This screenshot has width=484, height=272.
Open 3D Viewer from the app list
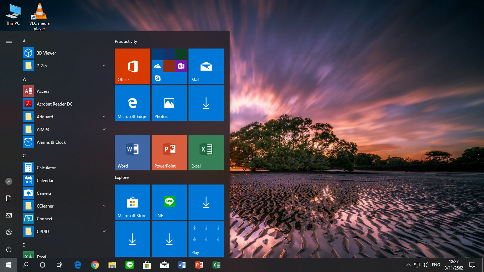point(65,53)
